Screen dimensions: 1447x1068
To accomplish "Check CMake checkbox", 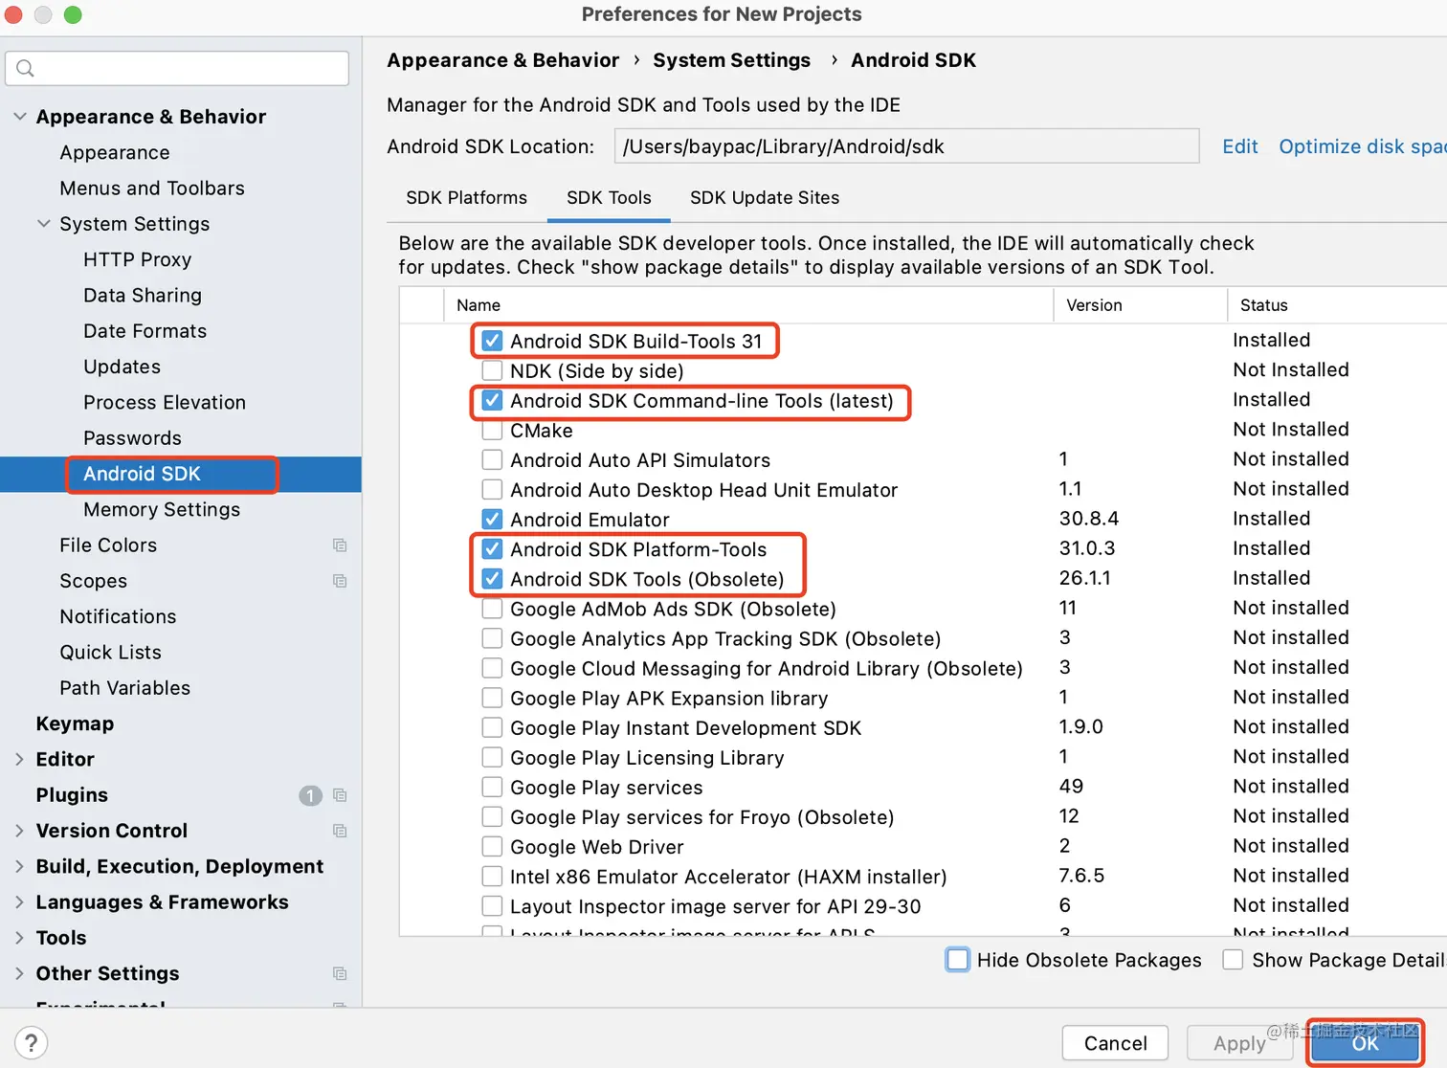I will click(x=492, y=430).
